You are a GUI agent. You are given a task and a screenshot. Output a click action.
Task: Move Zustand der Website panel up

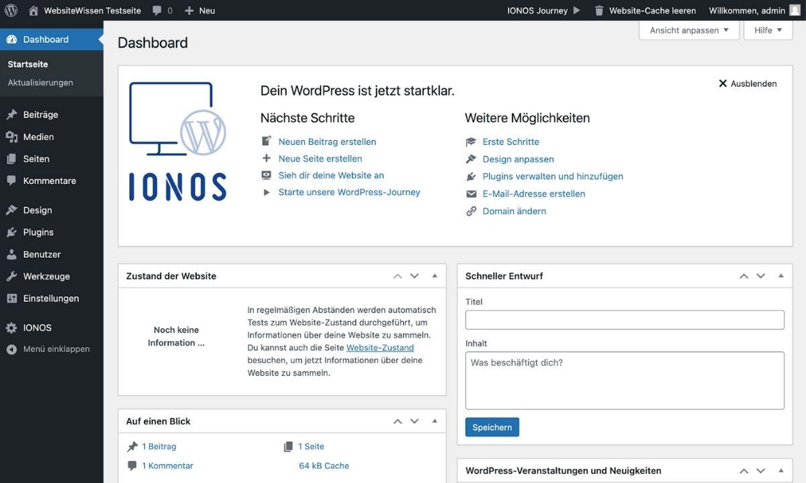click(398, 276)
